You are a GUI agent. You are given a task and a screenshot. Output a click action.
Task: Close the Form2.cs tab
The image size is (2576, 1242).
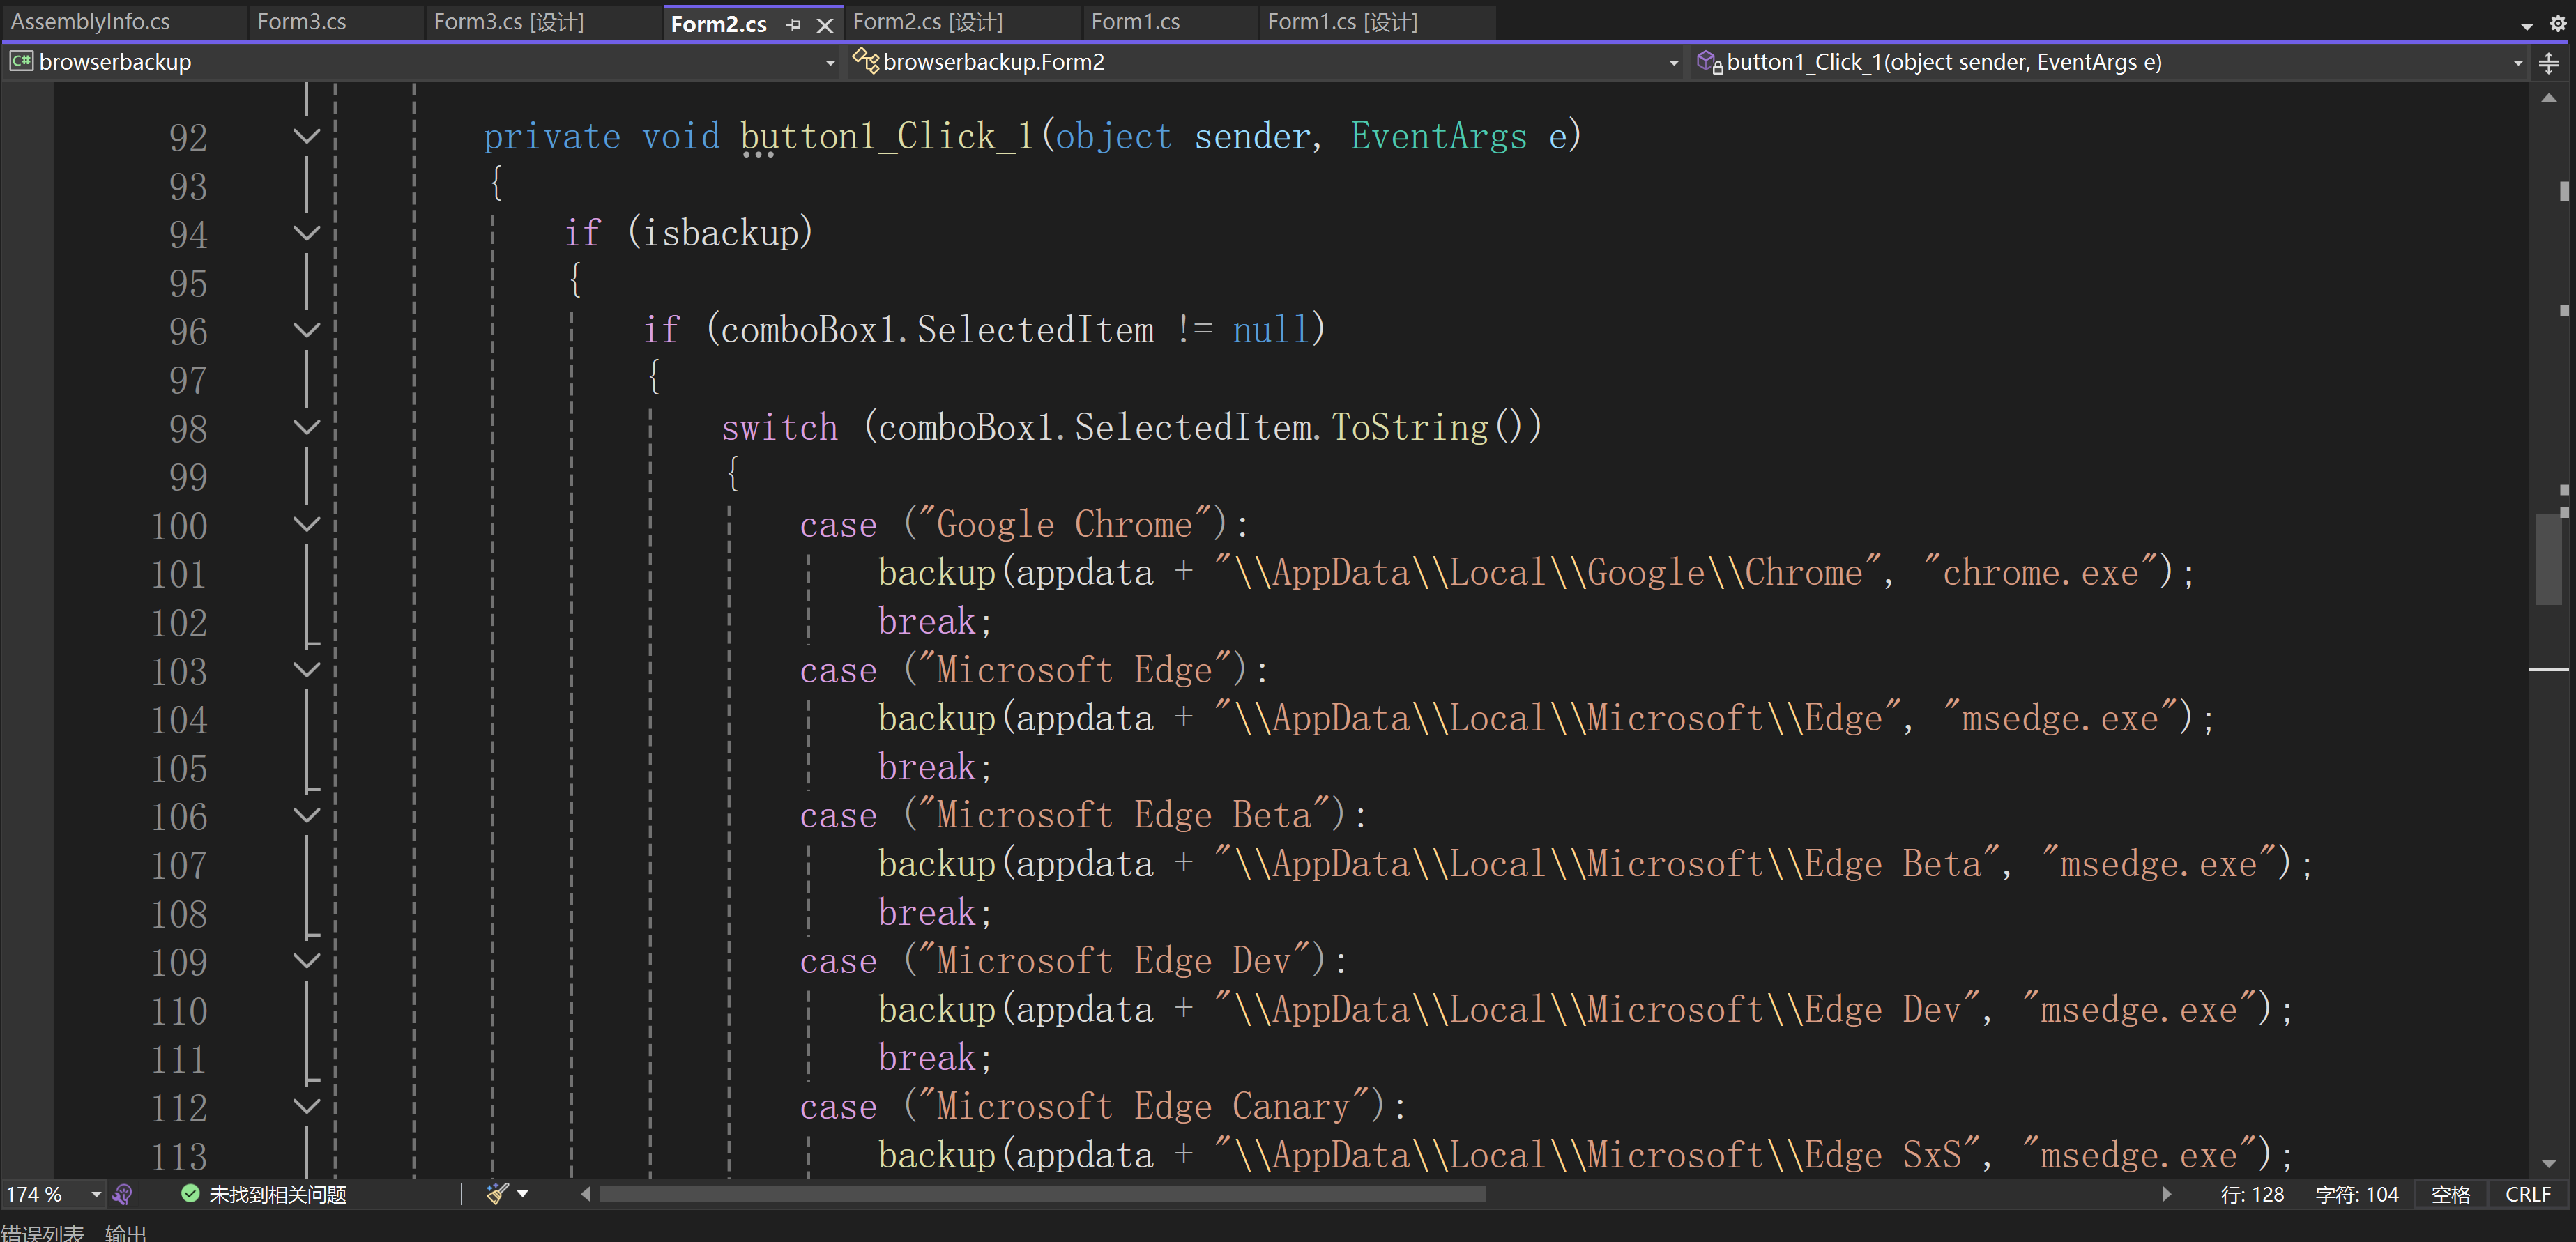(825, 25)
